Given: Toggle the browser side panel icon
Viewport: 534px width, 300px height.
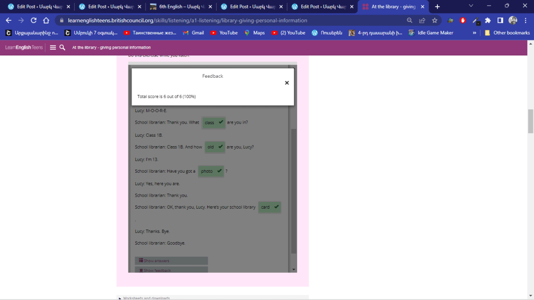Looking at the screenshot, I should coord(500,20).
